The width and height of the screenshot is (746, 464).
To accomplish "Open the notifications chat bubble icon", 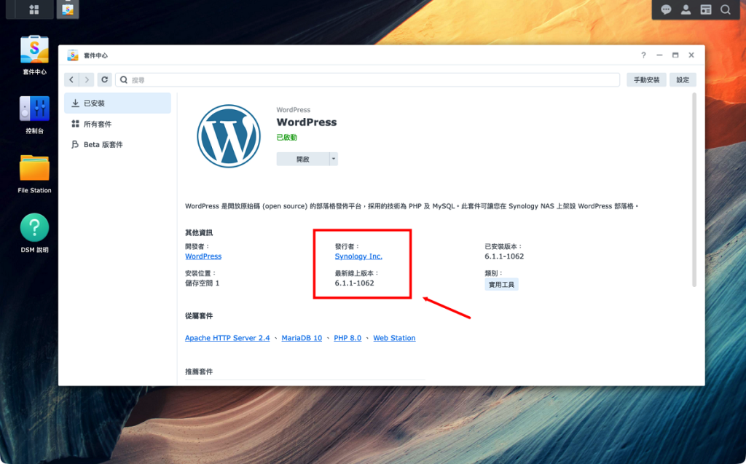I will pos(666,9).
